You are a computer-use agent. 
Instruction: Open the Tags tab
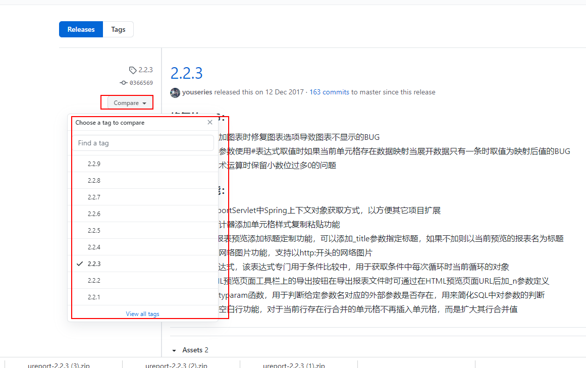(118, 29)
